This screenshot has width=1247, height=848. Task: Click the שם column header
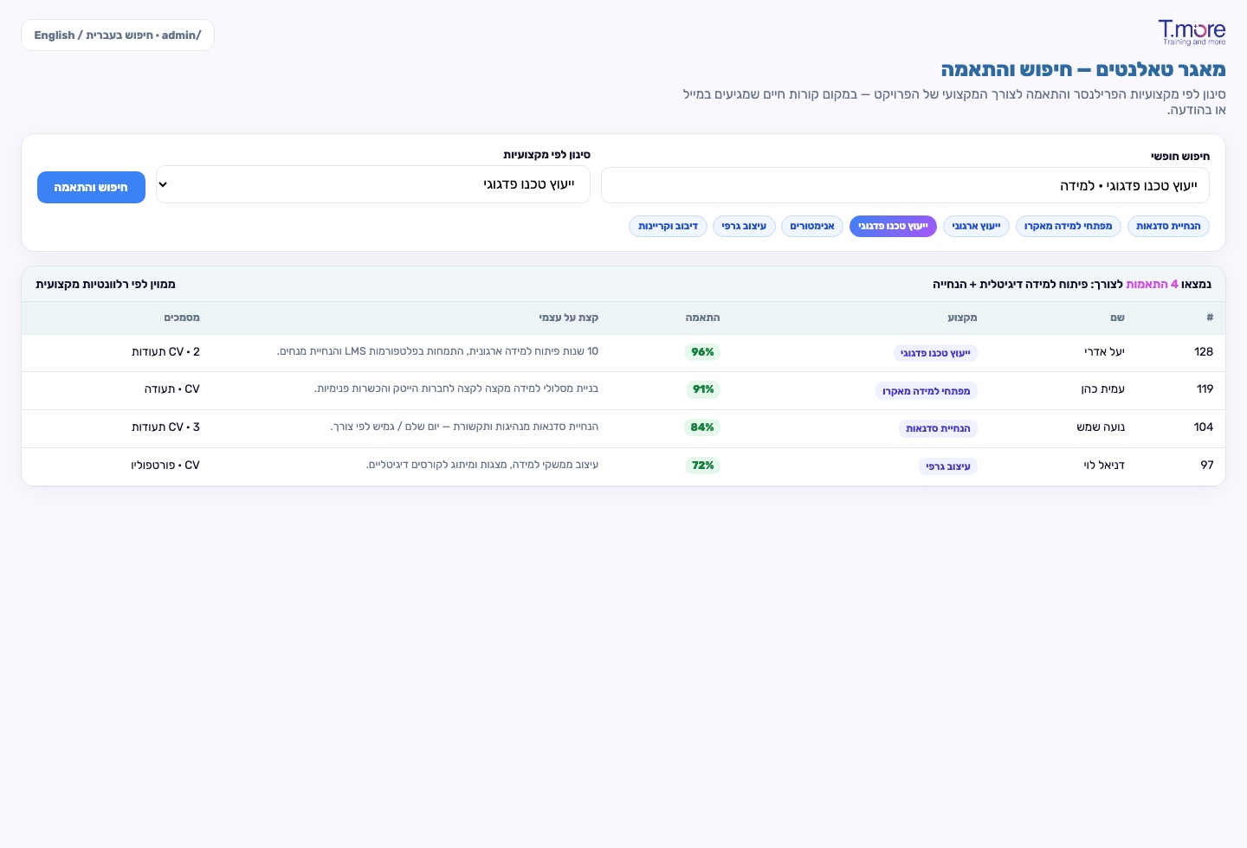[x=1117, y=318]
